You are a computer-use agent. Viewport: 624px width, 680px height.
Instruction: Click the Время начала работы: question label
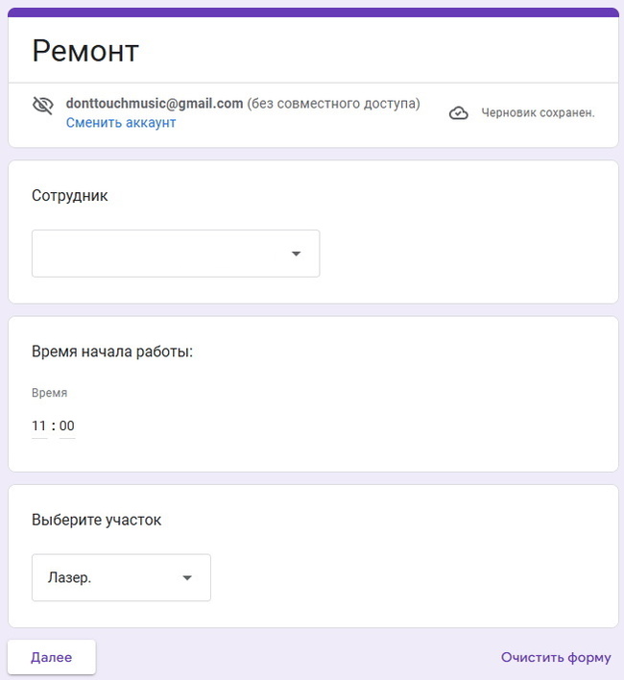(112, 352)
